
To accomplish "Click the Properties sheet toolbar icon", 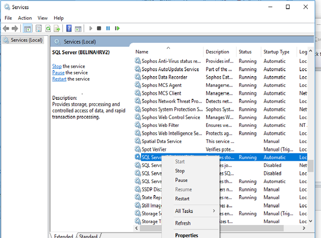I will pos(39,28).
